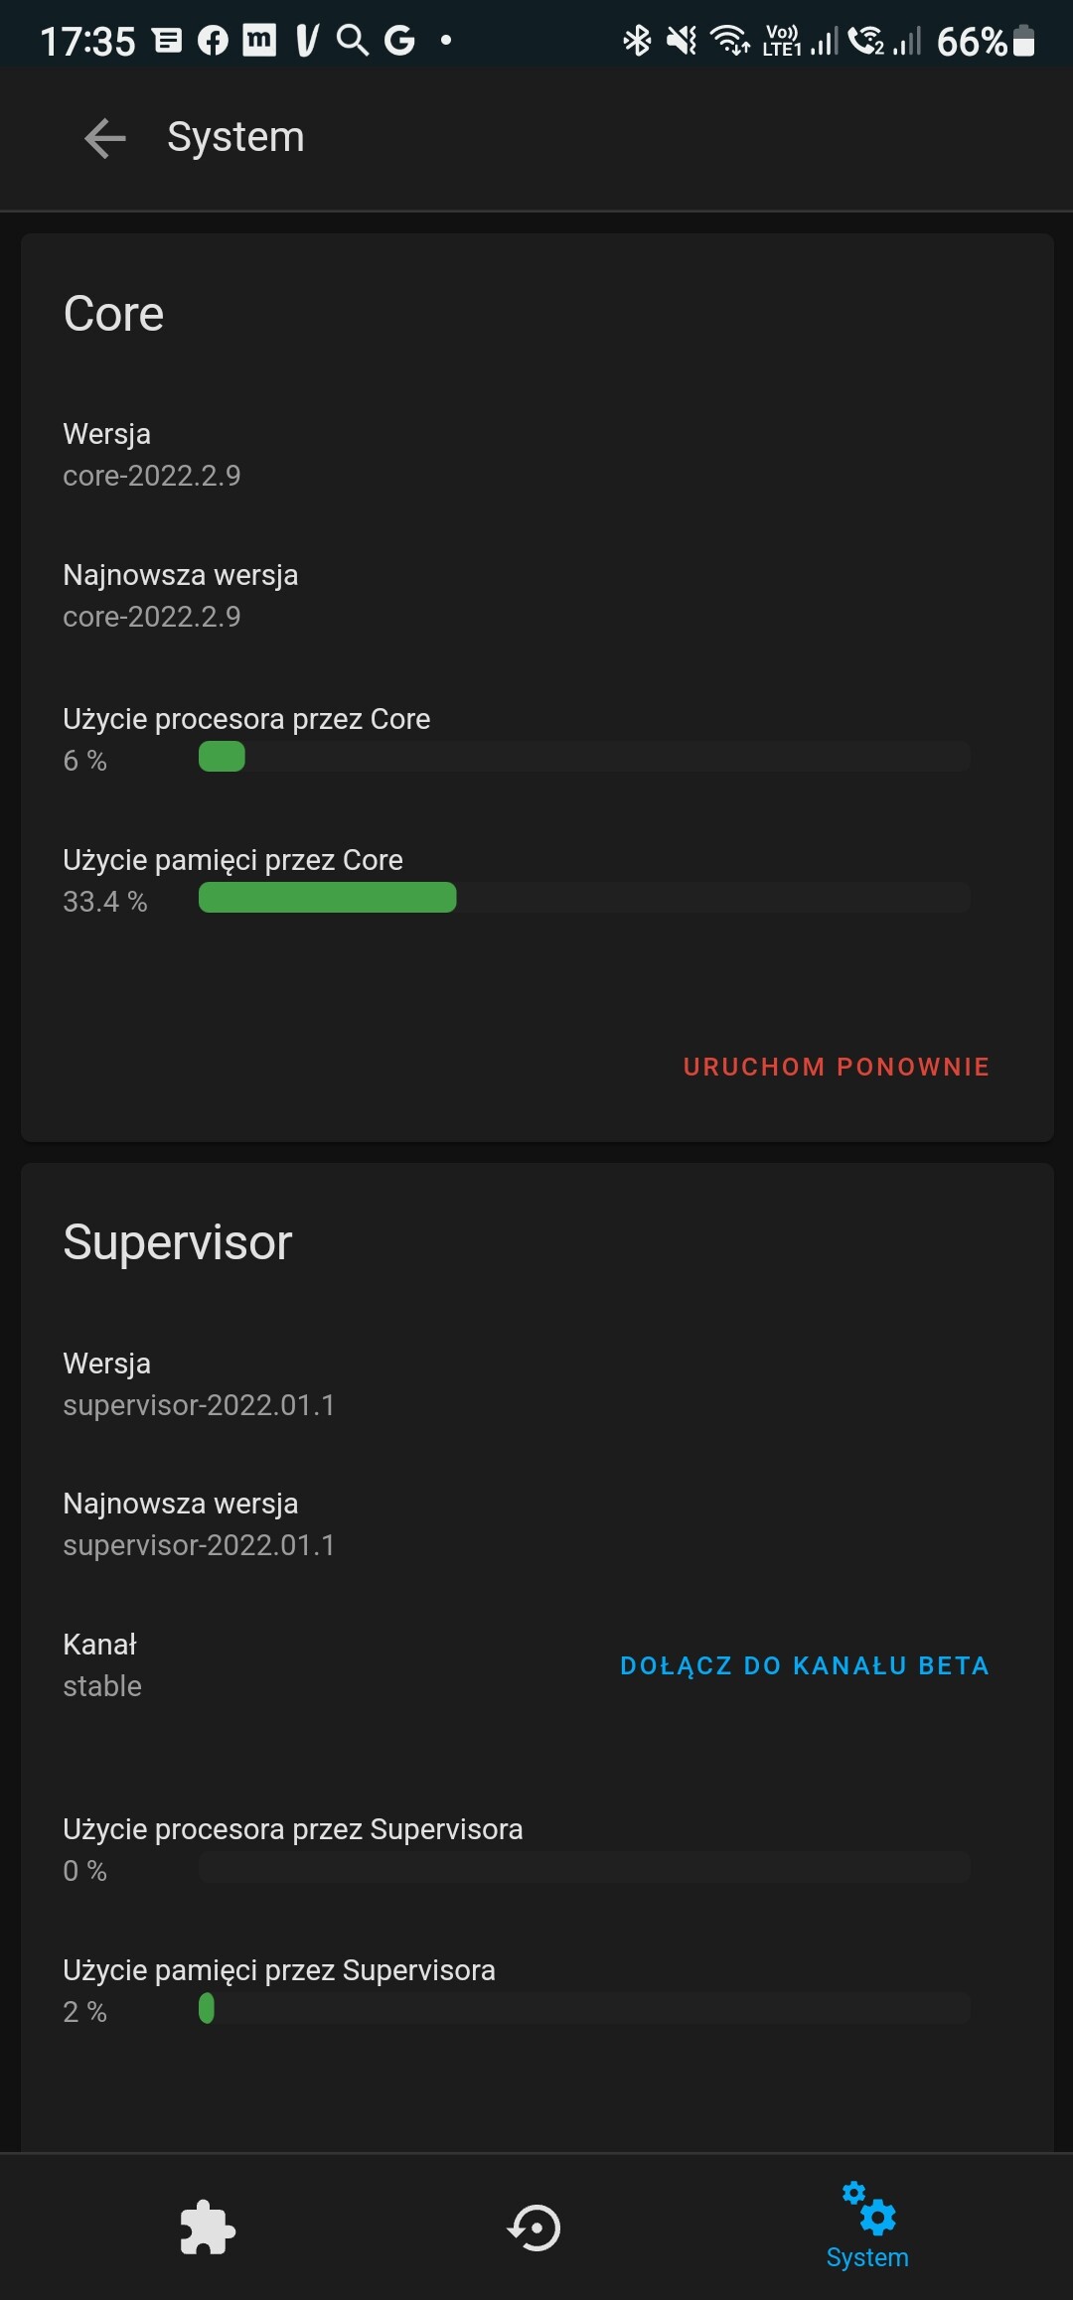
Task: Open the backups restore icon tab
Action: [x=535, y=2228]
